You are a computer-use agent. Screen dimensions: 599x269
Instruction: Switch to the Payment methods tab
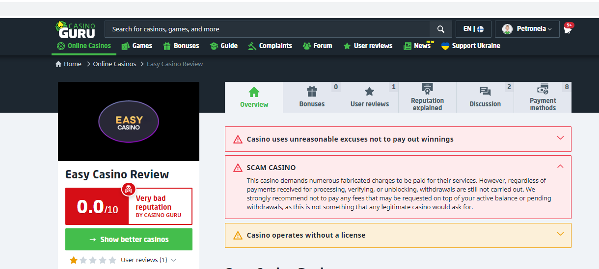543,98
